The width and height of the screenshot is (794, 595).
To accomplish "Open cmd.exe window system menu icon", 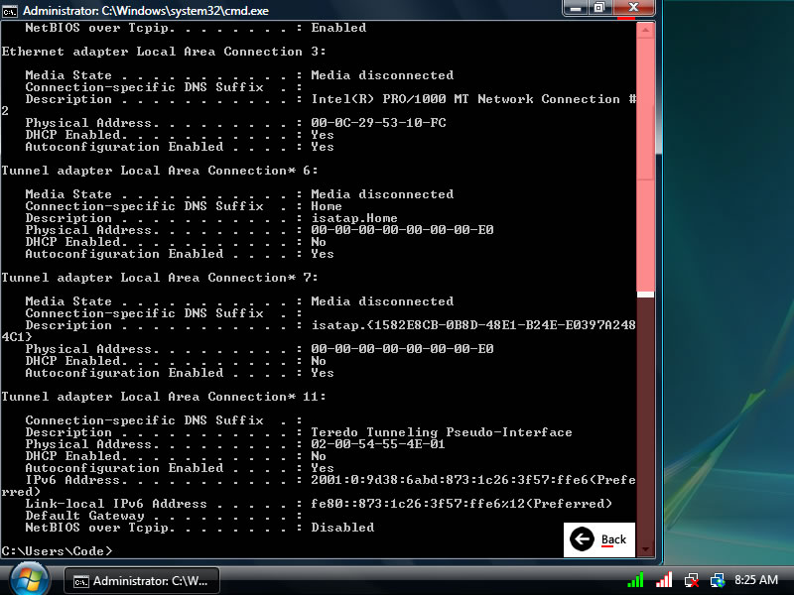I will (9, 11).
